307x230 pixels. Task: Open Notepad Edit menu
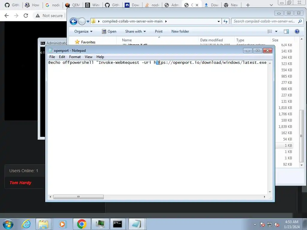click(x=62, y=57)
